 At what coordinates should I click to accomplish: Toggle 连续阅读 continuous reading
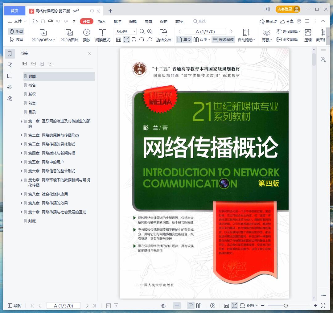tap(223, 40)
